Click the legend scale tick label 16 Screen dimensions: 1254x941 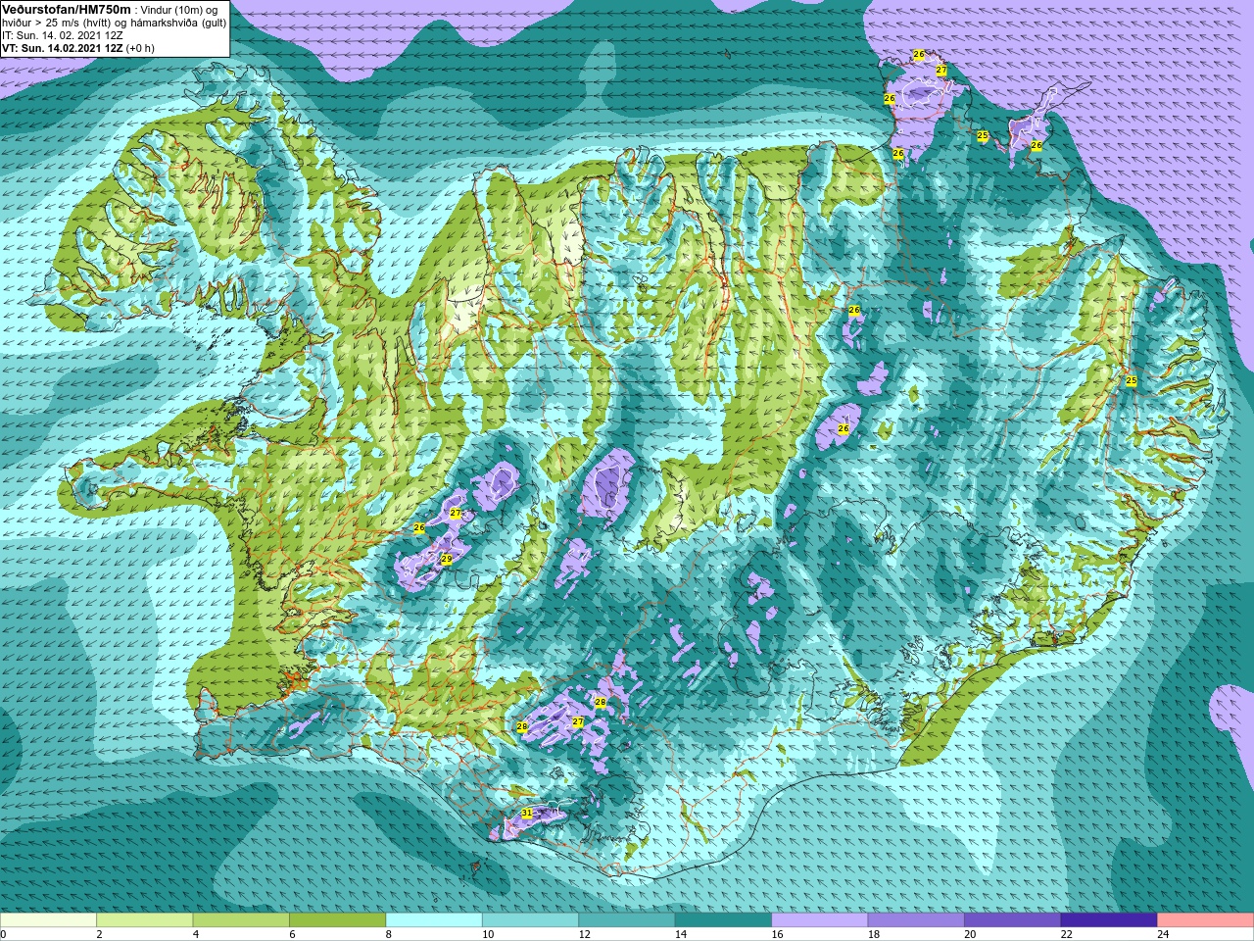(778, 934)
